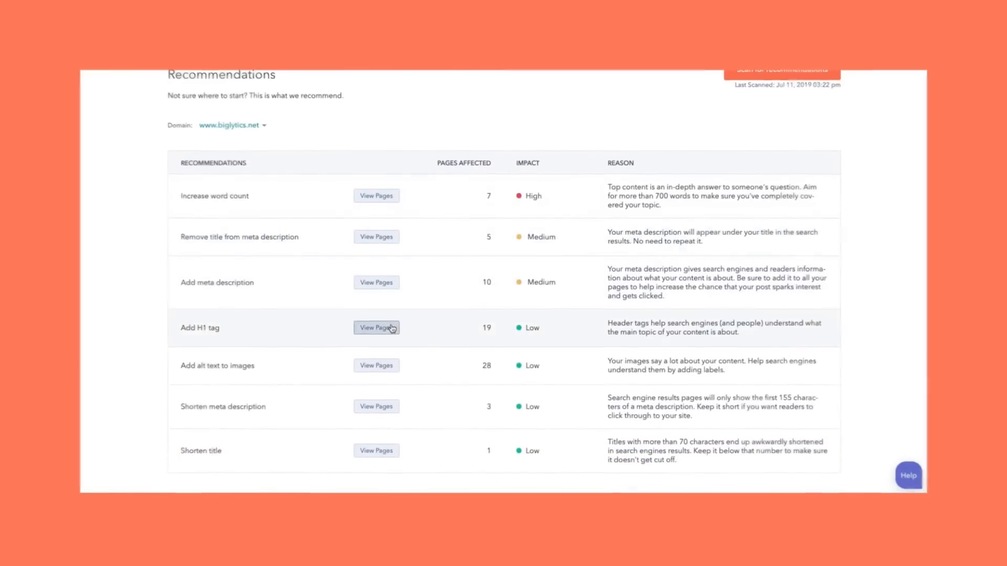
Task: View pages for Add H1 tag
Action: [376, 328]
